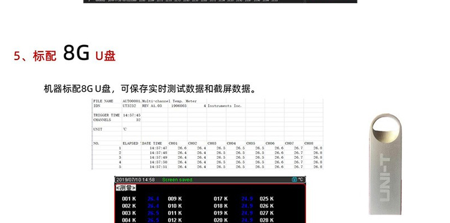Click the CH01 column header in spreadsheet

pyautogui.click(x=173, y=143)
